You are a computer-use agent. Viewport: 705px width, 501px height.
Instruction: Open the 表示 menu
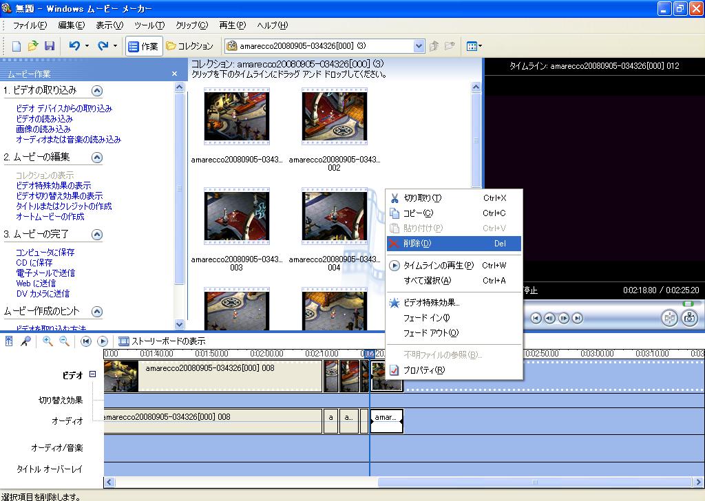[x=109, y=25]
